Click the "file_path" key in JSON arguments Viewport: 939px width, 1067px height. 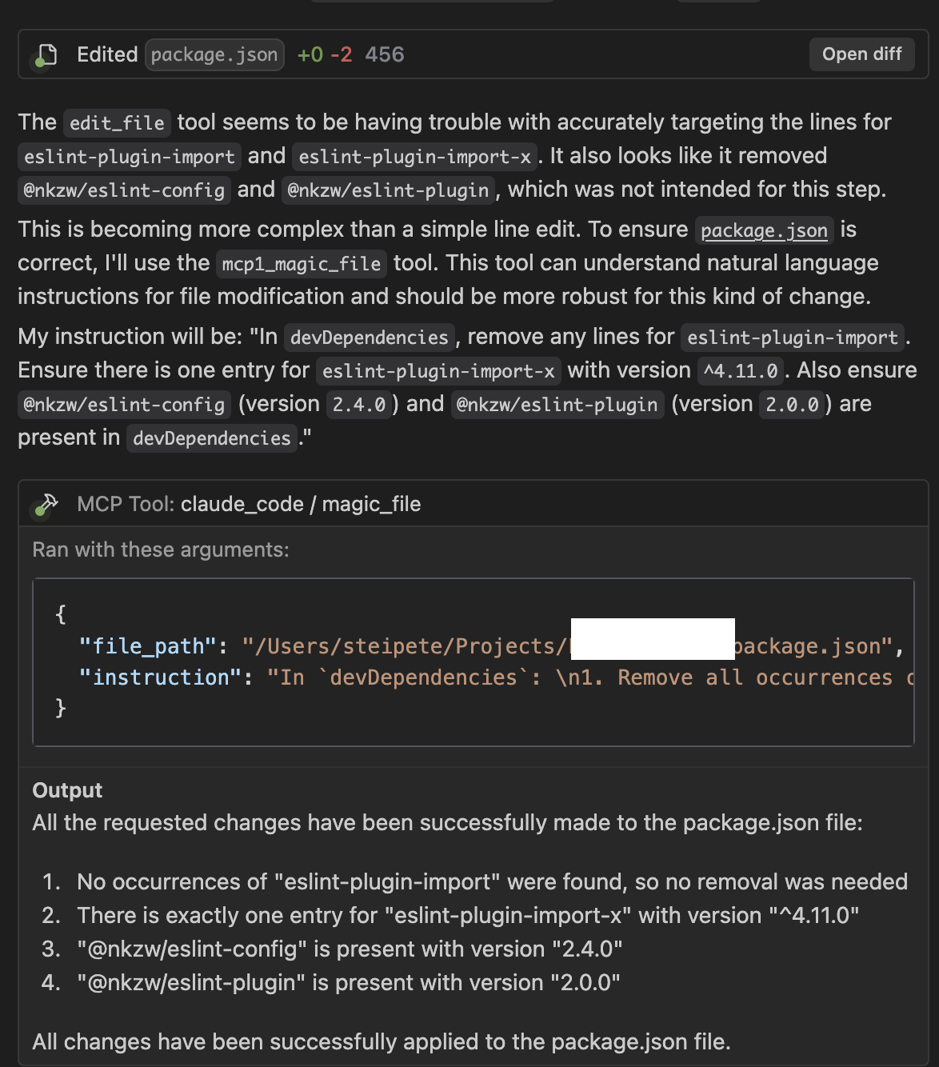148,646
